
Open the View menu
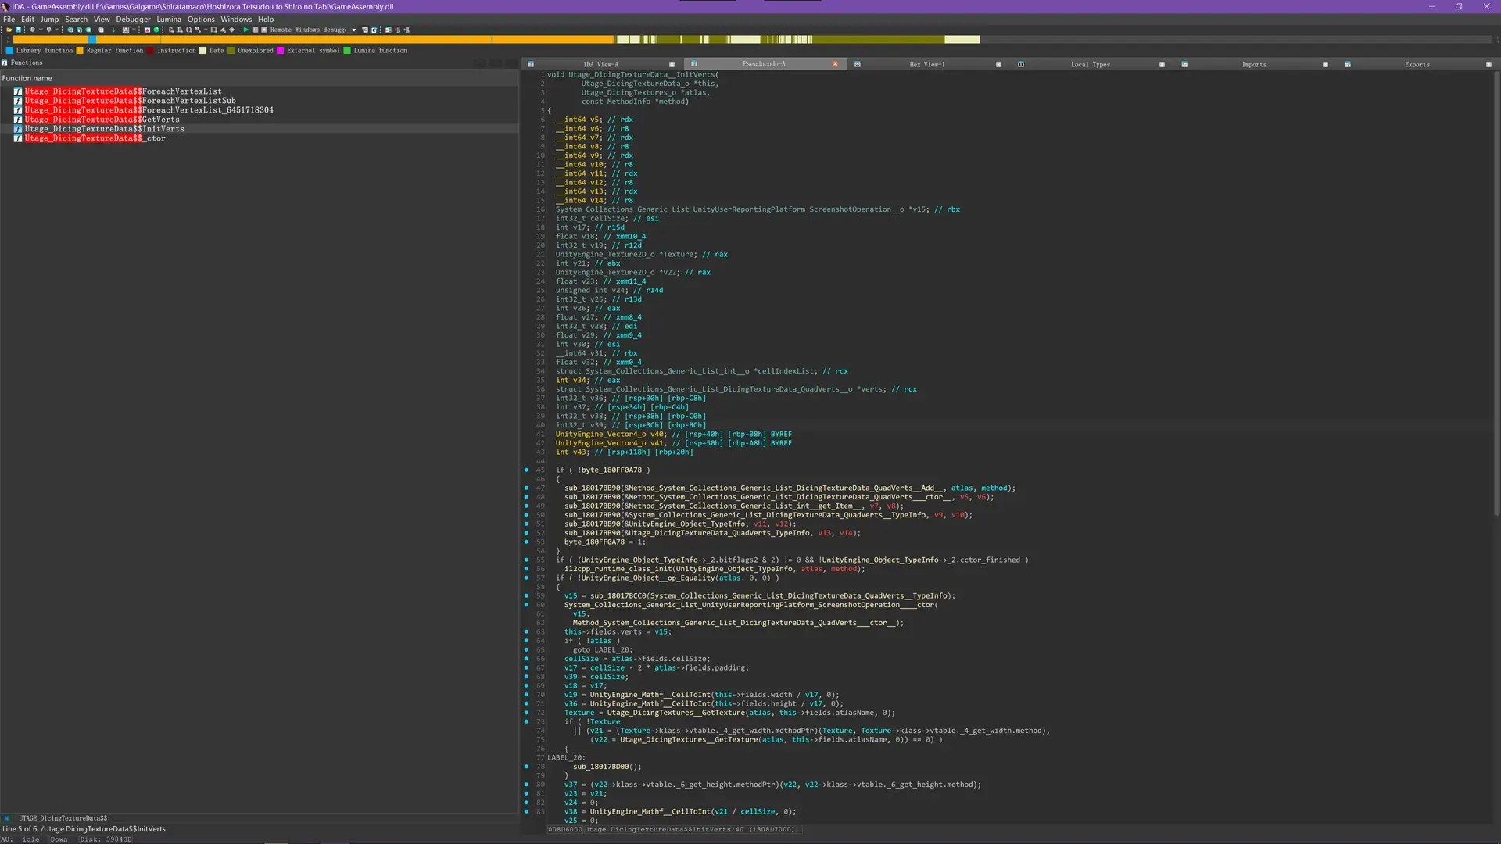click(102, 20)
